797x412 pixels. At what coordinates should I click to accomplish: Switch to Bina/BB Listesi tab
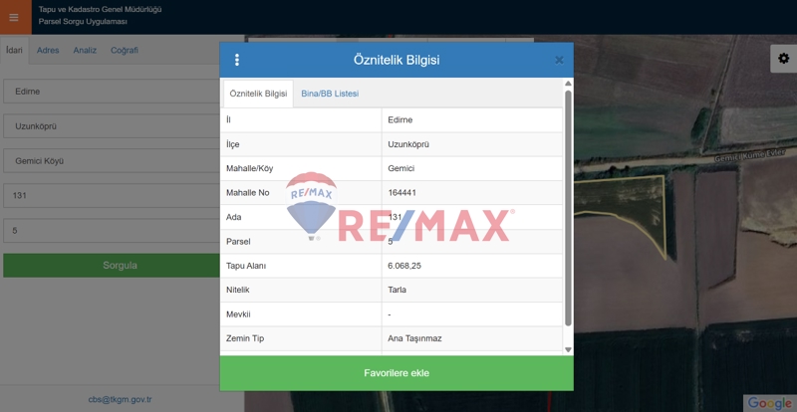(330, 94)
